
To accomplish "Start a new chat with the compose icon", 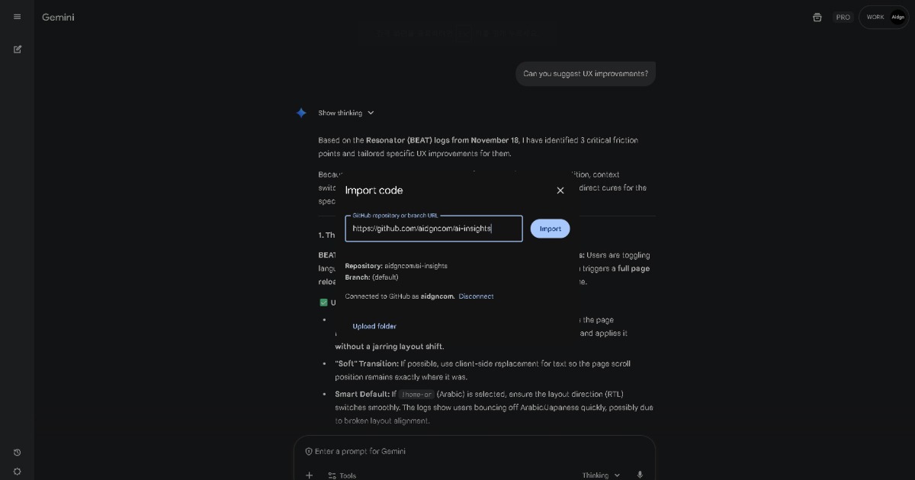I will [17, 49].
